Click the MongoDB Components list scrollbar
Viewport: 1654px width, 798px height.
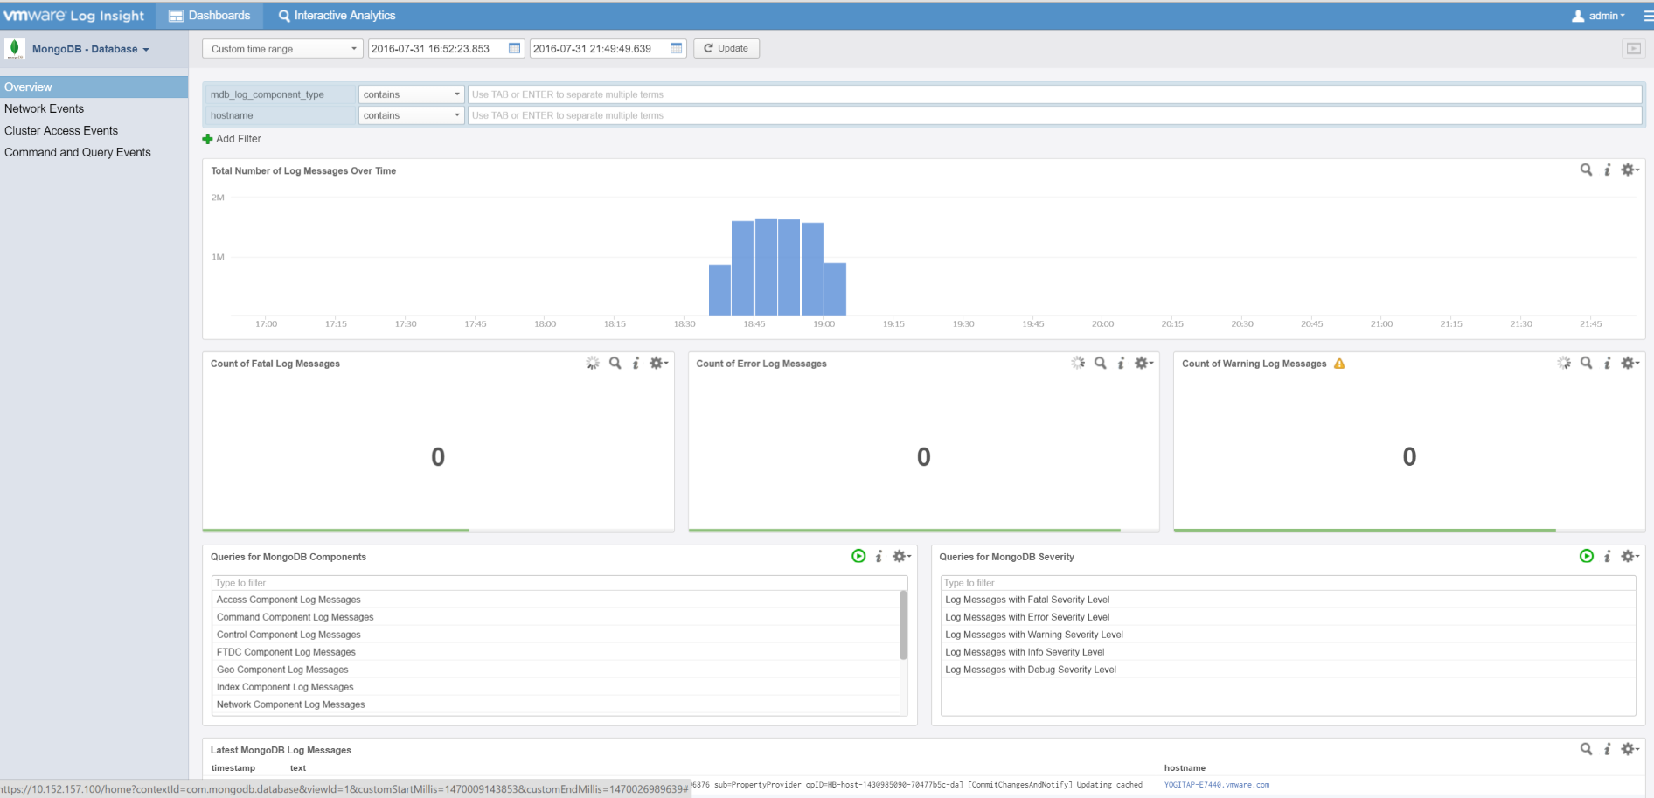tap(903, 625)
